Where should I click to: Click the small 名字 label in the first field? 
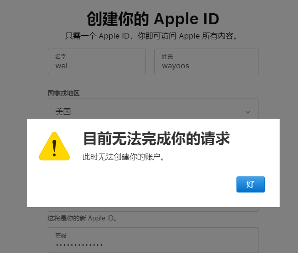pos(61,56)
